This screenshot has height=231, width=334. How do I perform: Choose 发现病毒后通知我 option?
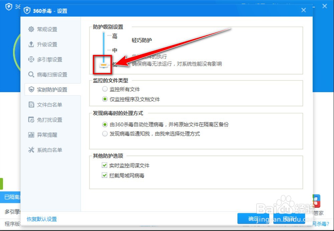tap(105, 134)
